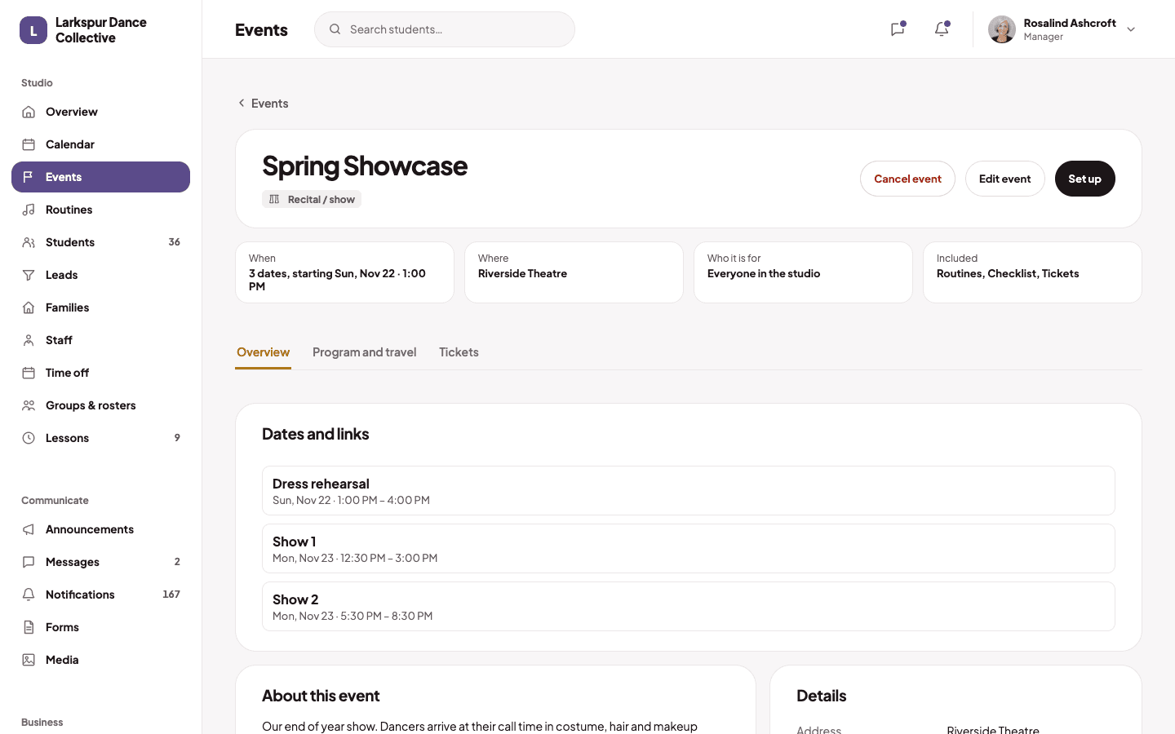Click the Notifications count 167
The image size is (1175, 734).
(x=171, y=595)
